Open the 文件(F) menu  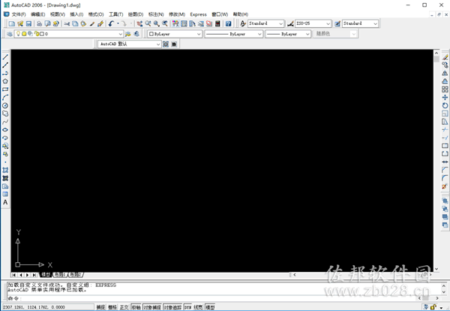(x=19, y=14)
